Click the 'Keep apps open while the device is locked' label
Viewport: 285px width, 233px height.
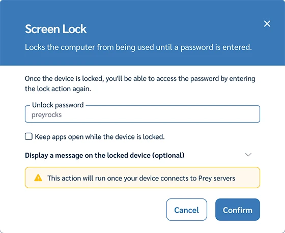100,137
